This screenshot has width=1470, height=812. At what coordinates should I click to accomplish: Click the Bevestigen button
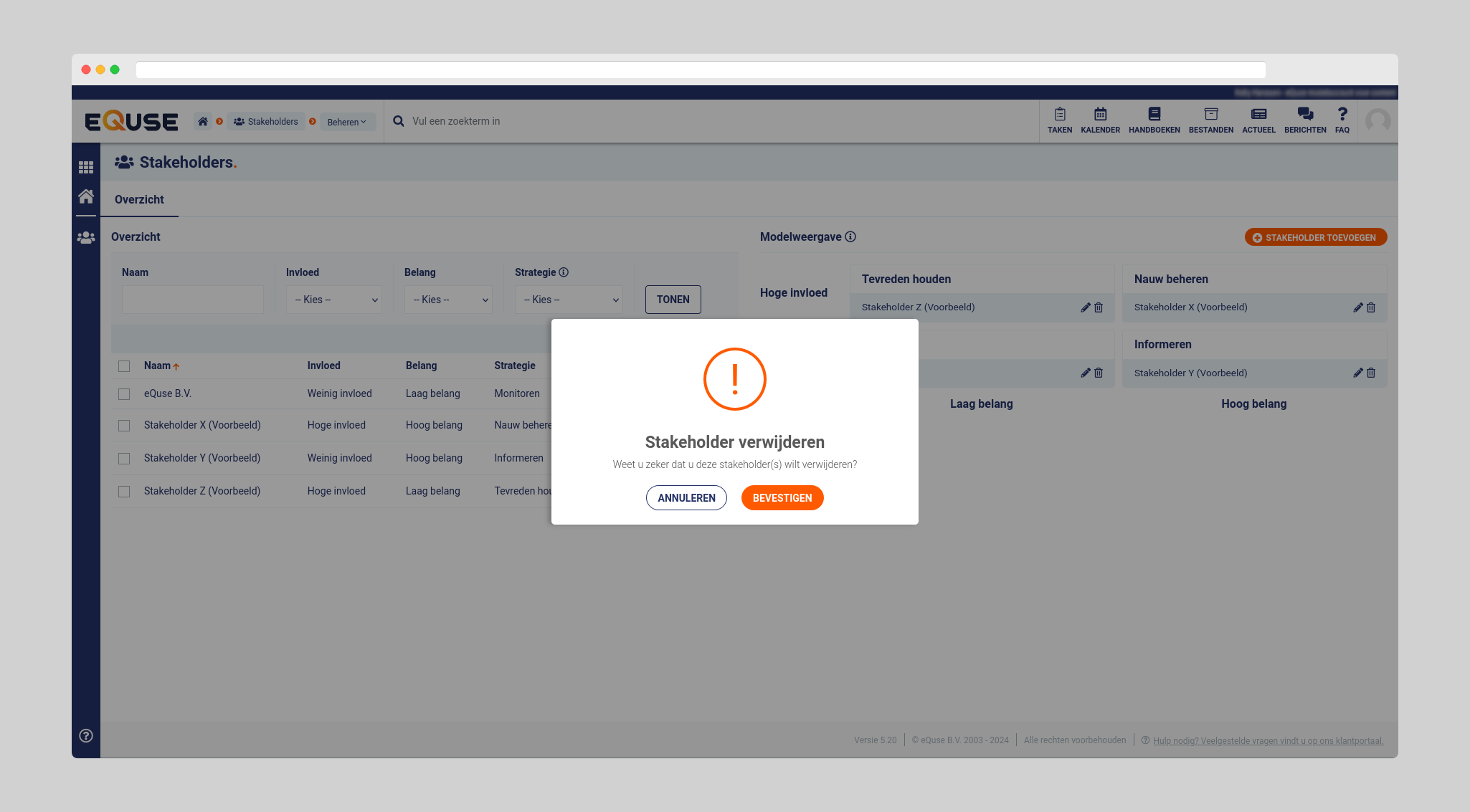782,498
